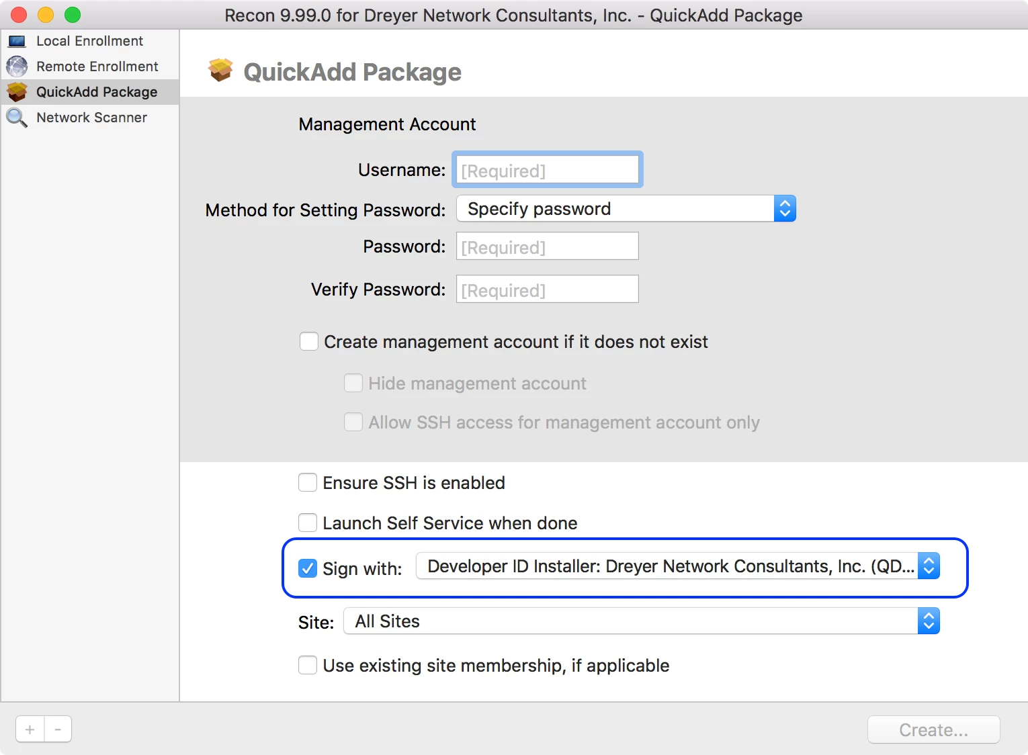1028x755 pixels.
Task: Click the Management Account heading text
Action: pyautogui.click(x=387, y=124)
